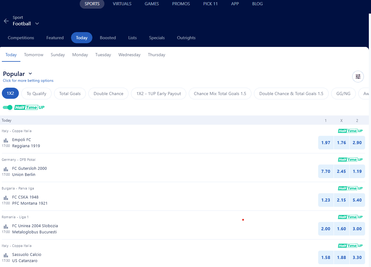Switch to the Featured tab

coord(55,38)
